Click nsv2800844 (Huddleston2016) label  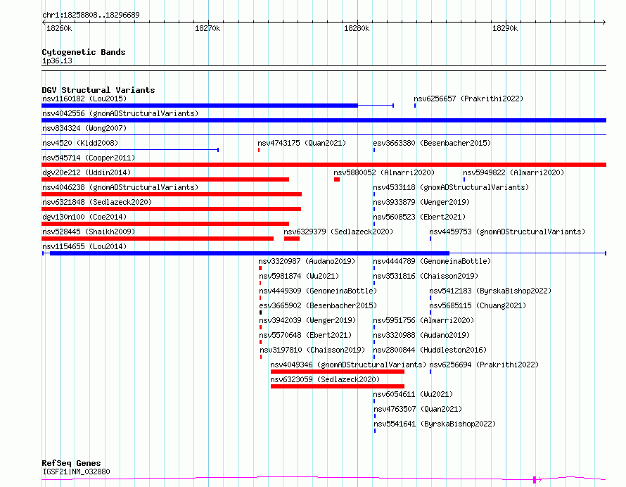click(x=430, y=350)
